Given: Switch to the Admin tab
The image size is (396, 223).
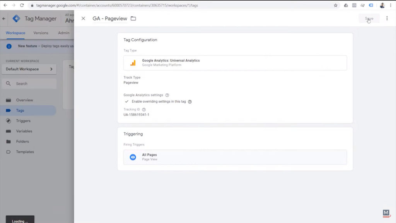Looking at the screenshot, I should coord(63,33).
